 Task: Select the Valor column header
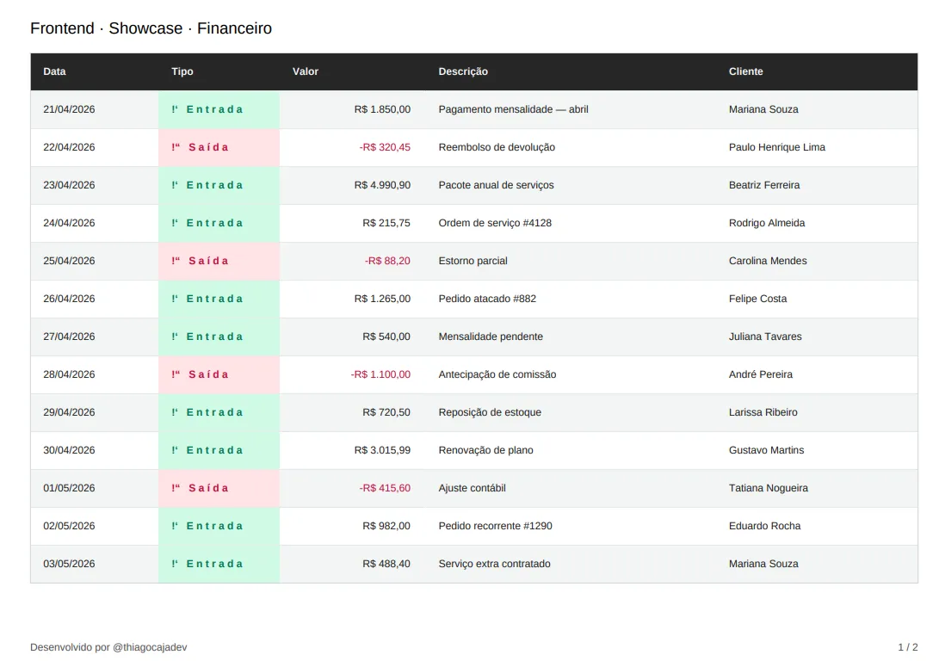tap(306, 71)
